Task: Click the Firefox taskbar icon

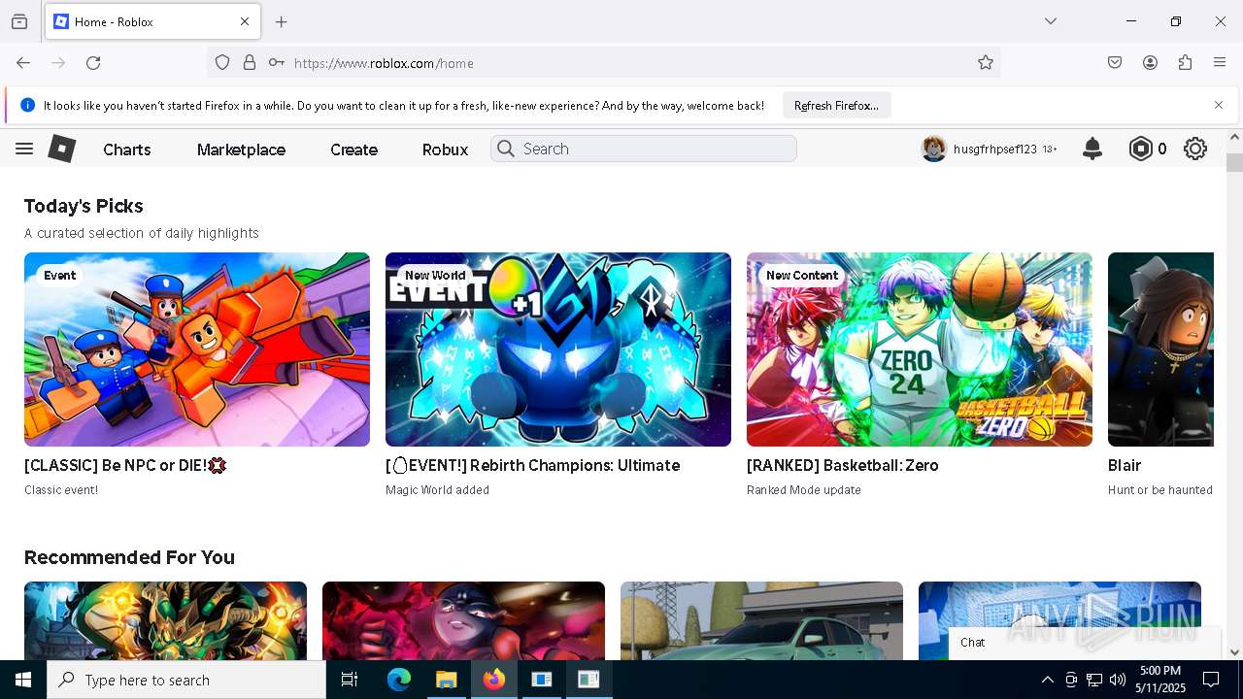Action: pyautogui.click(x=494, y=680)
